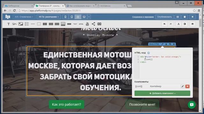Viewport: 204px width, 114px height.
Task: Insert a bulleted list block
Action: coord(27,24)
